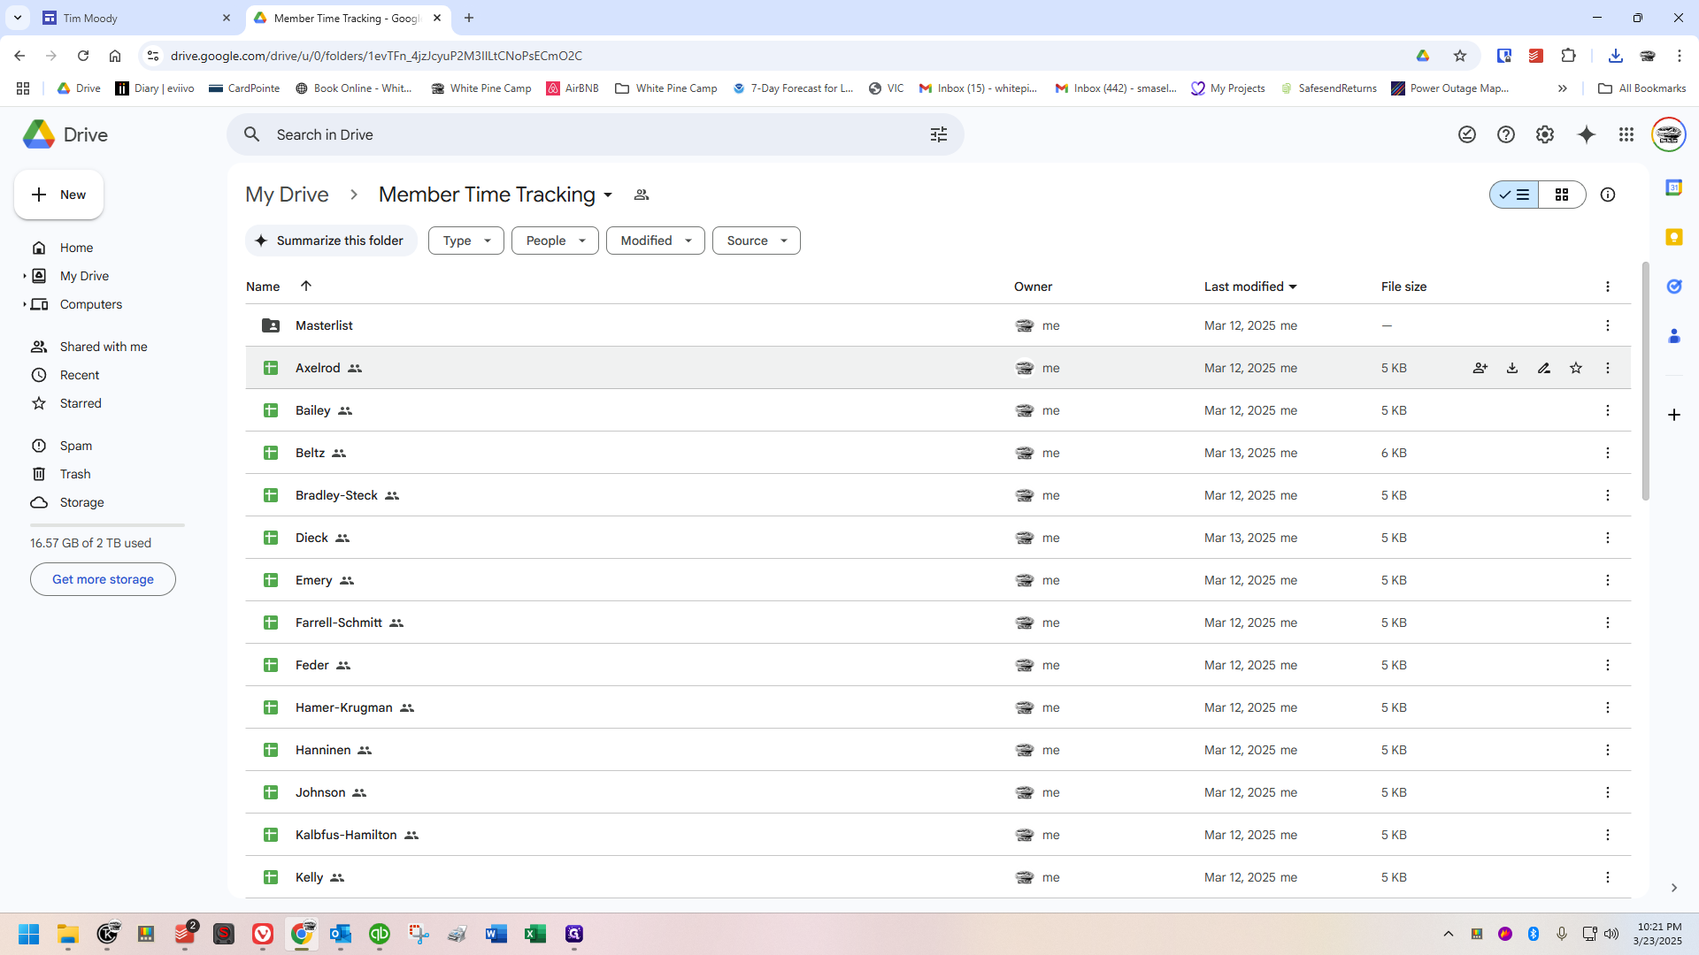Click shared folder people icon beside title
Image resolution: width=1699 pixels, height=955 pixels.
coord(642,195)
